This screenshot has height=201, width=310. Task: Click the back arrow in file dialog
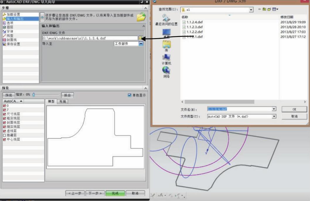pyautogui.click(x=259, y=9)
